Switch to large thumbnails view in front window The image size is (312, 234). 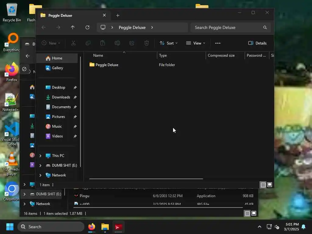coord(270,185)
